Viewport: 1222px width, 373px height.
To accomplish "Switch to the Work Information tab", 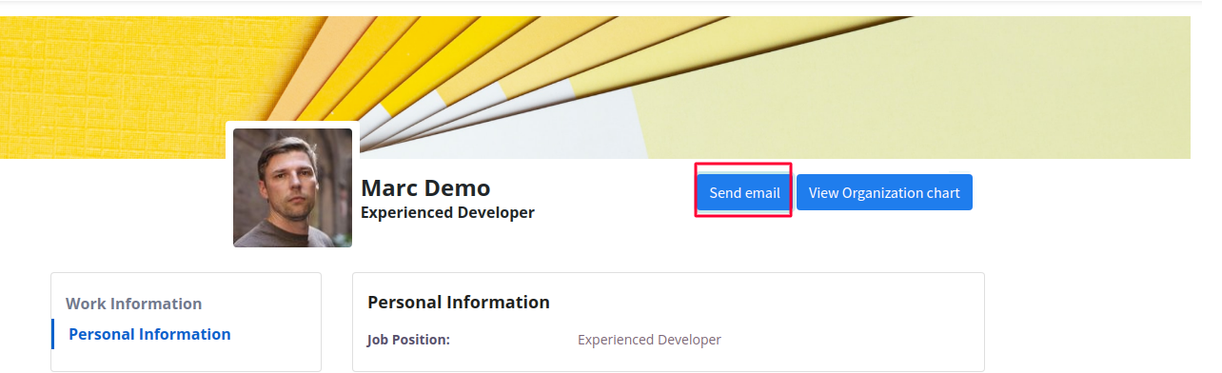I will [134, 304].
